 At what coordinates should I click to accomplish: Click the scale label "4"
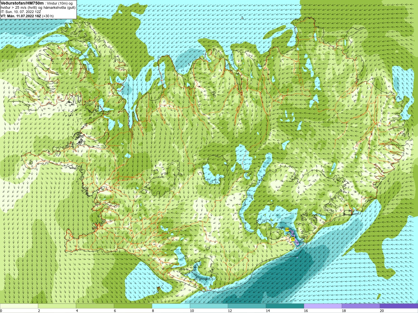coord(77,311)
